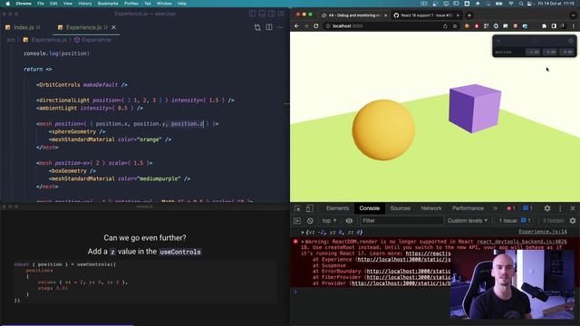Click the src folder in the breadcrumb

tap(11, 40)
